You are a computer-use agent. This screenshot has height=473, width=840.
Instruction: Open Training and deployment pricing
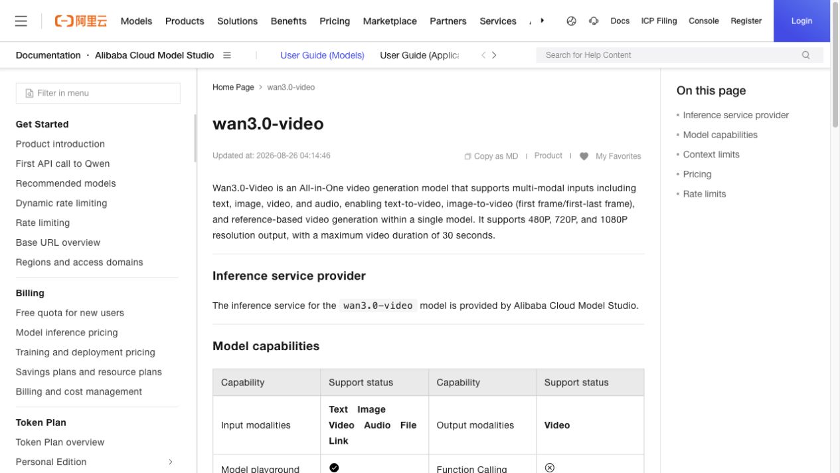click(x=86, y=352)
